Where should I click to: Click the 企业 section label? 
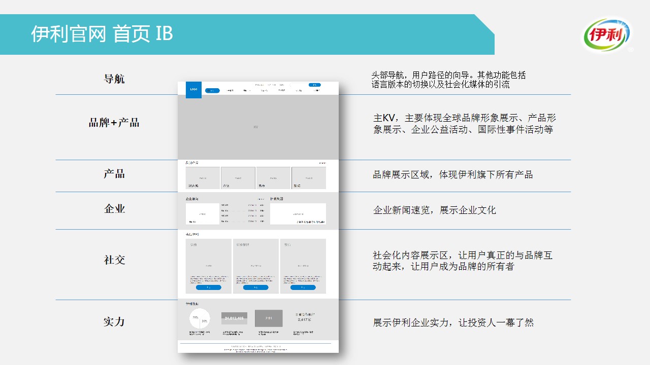point(114,209)
